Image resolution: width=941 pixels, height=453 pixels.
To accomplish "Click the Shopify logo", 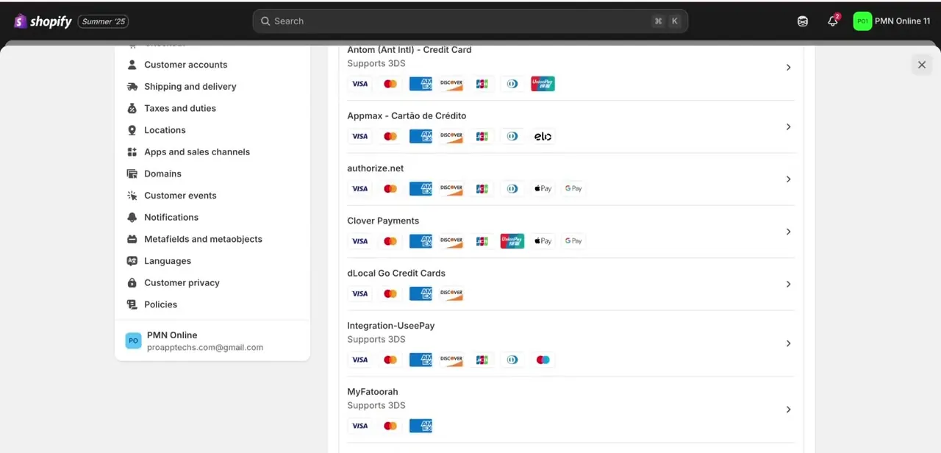I will click(43, 21).
